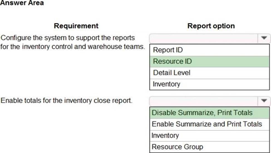
Task: Pick Inventory listed above Resource Group
Action: tap(165, 136)
